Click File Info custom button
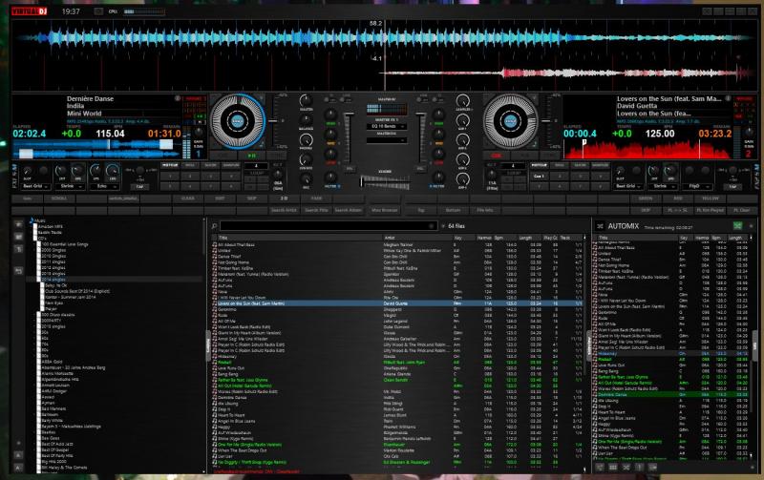 pos(485,210)
